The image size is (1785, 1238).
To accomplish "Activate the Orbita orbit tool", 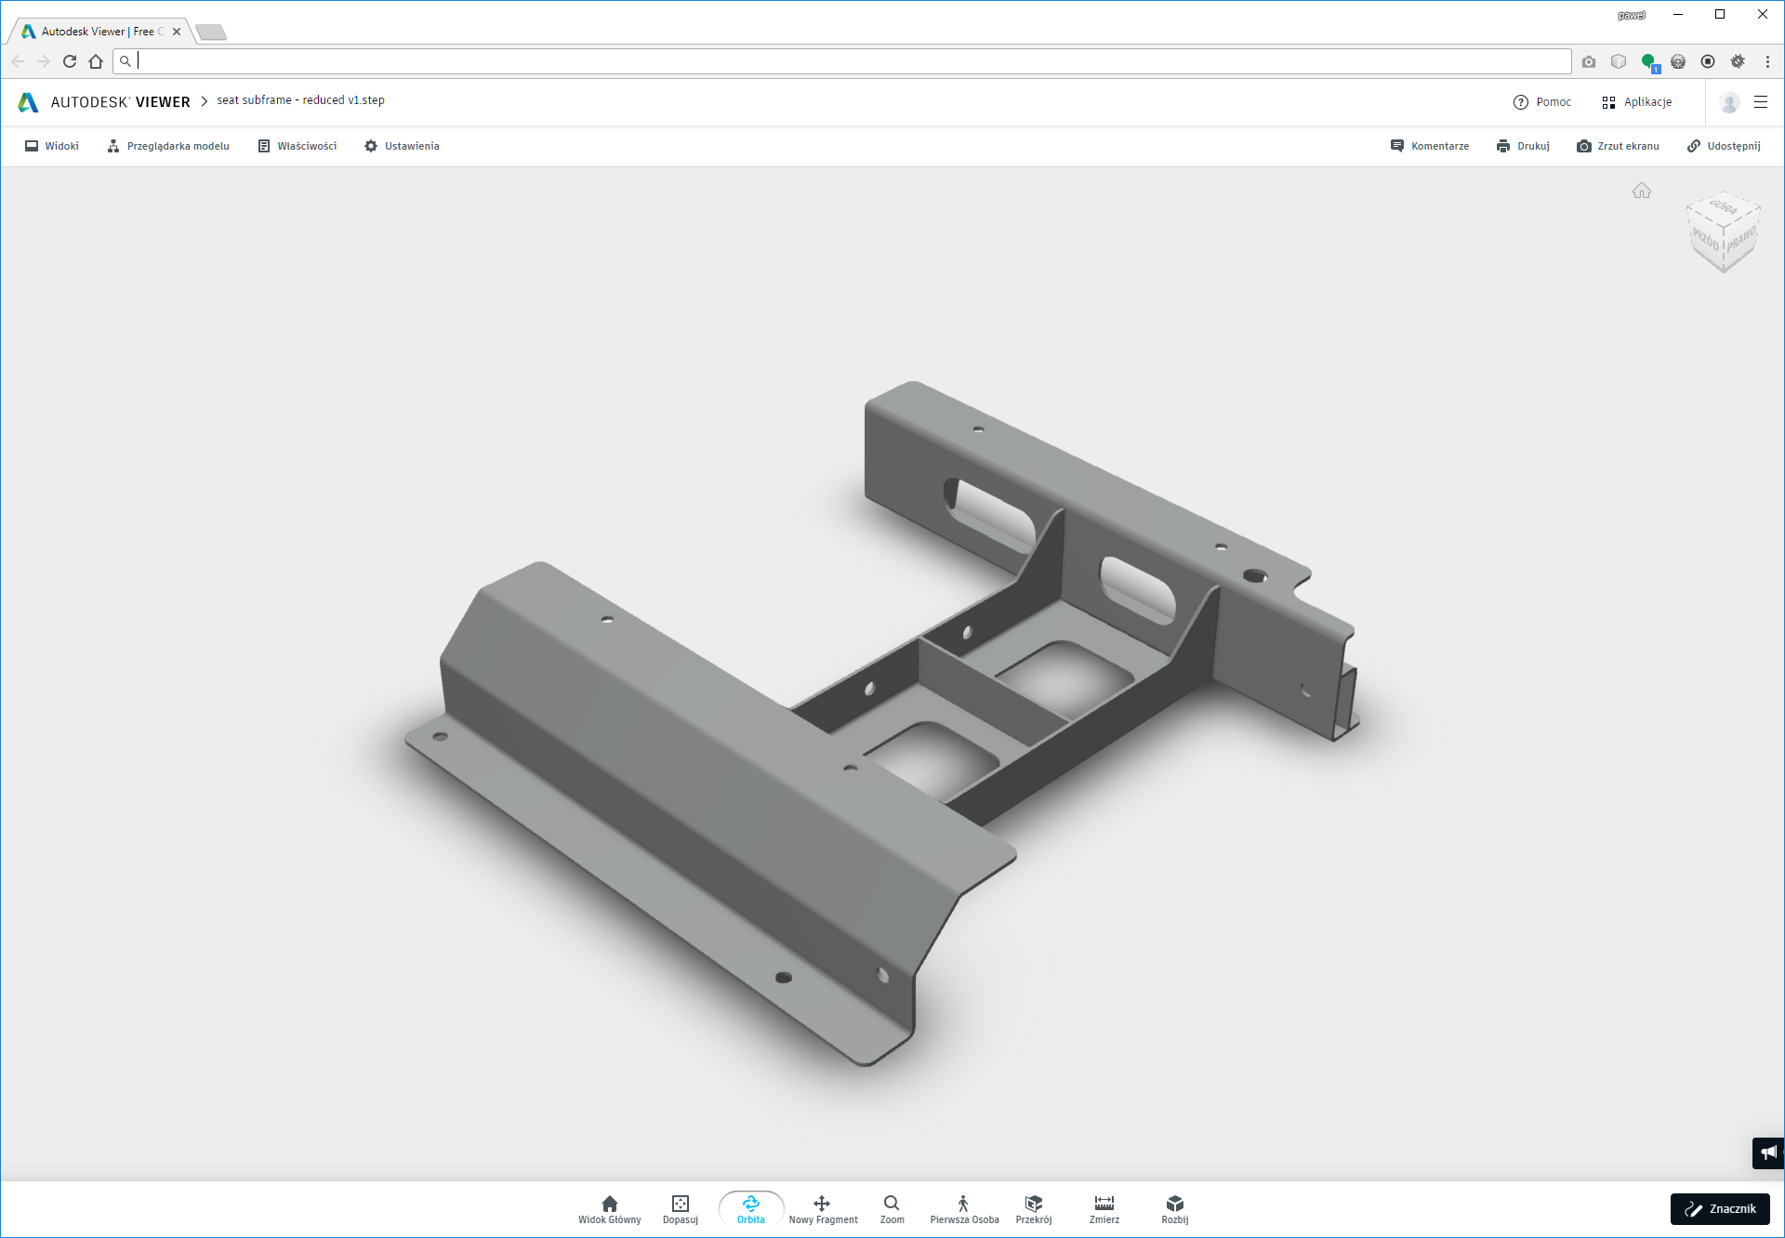I will 750,1208.
